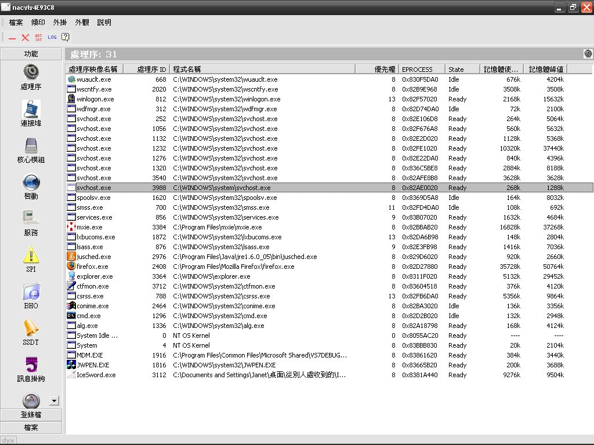Viewport: 594px width, 445px height.
Task: Click EPROCESS value 0x8055AC20
Action: pos(420,335)
